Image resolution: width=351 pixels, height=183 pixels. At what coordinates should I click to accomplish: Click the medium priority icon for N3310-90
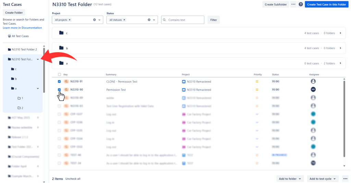click(x=257, y=89)
